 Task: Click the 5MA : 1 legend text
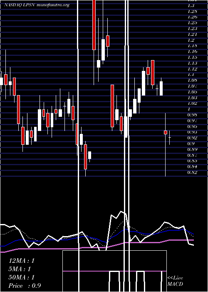click(x=20, y=269)
